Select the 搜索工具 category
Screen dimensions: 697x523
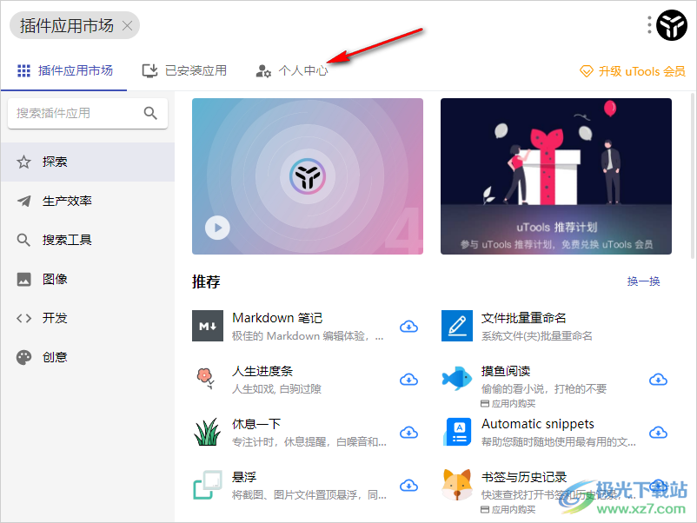click(88, 240)
